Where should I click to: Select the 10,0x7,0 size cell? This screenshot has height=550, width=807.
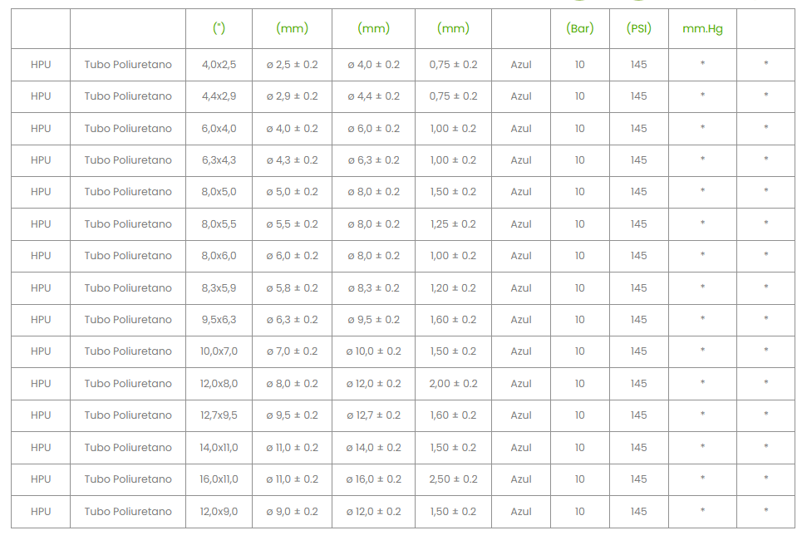(219, 351)
